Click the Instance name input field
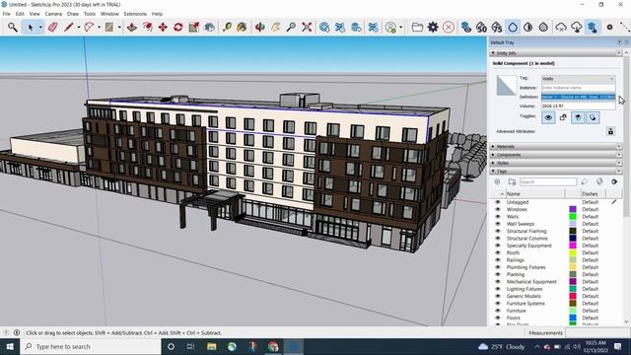631x355 pixels. 578,88
